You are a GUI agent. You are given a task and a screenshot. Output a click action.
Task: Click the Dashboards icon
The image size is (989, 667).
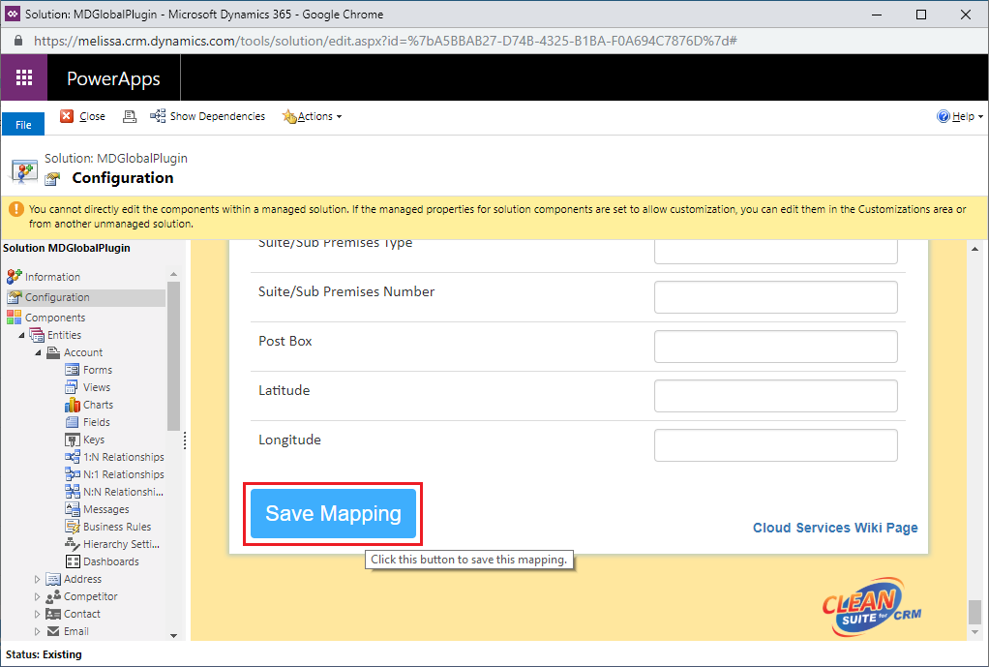(x=72, y=561)
